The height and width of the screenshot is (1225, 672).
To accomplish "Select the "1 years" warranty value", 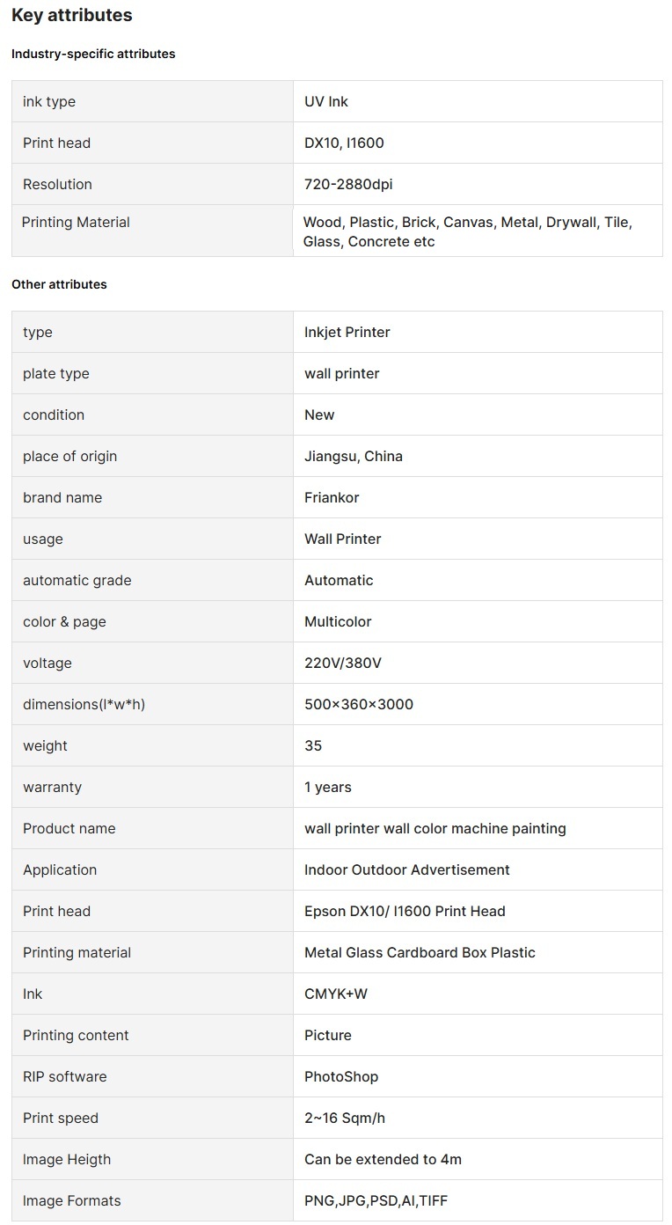I will click(328, 787).
